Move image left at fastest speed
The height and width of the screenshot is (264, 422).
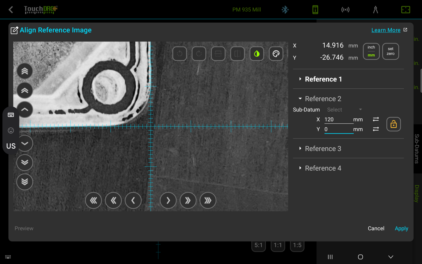click(x=93, y=201)
